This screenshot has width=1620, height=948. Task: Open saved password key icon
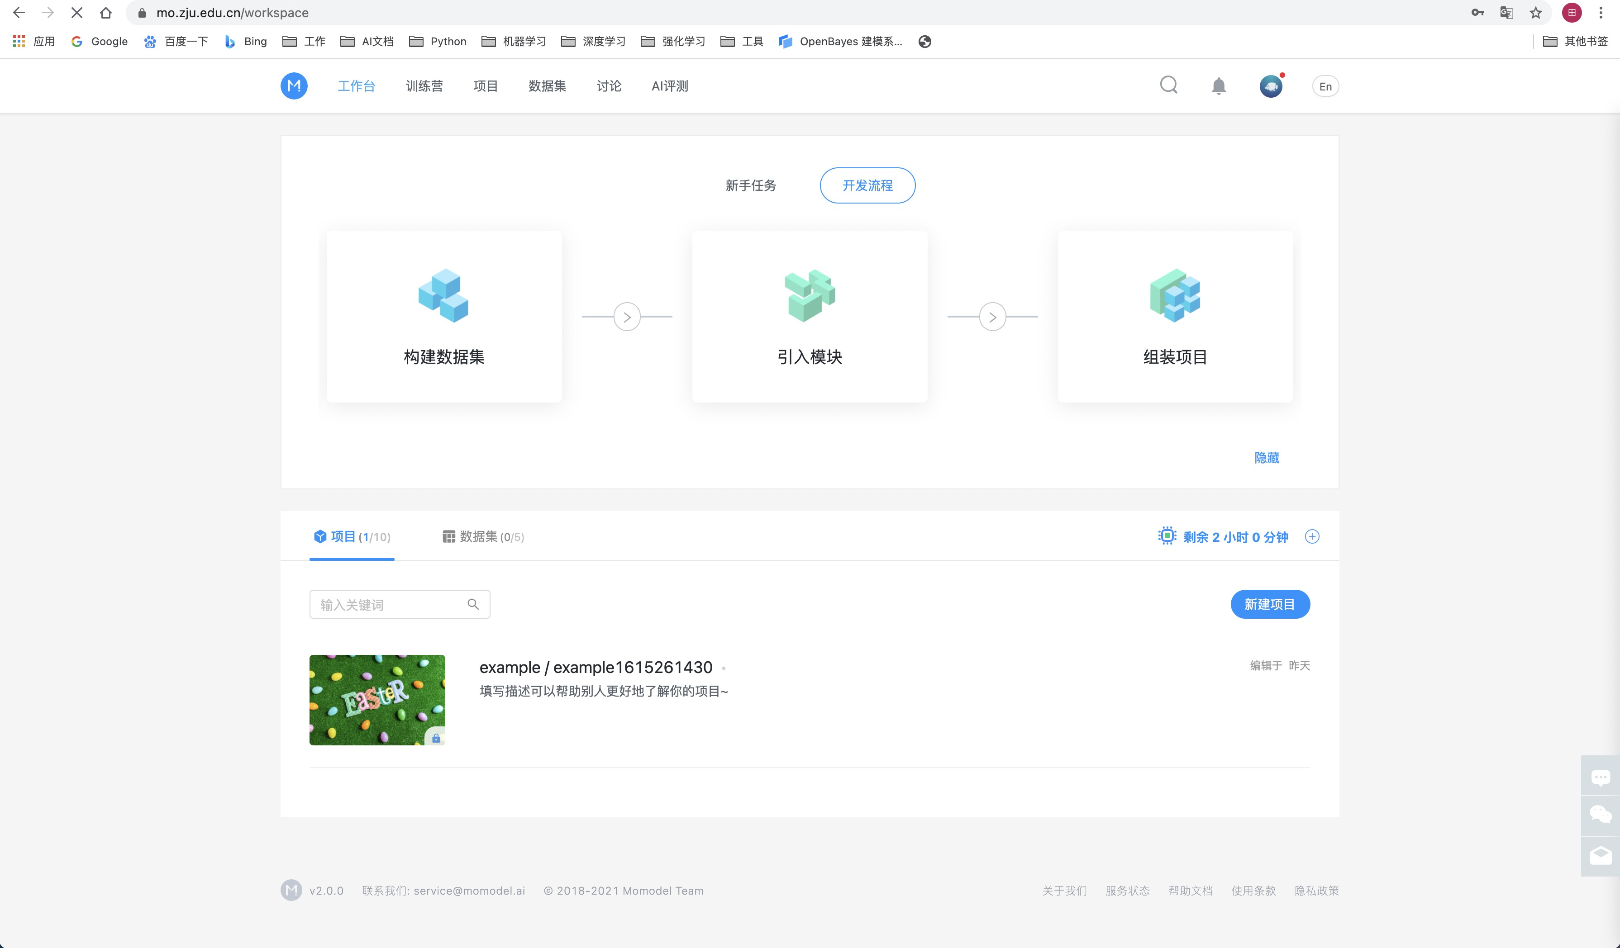[x=1477, y=12]
